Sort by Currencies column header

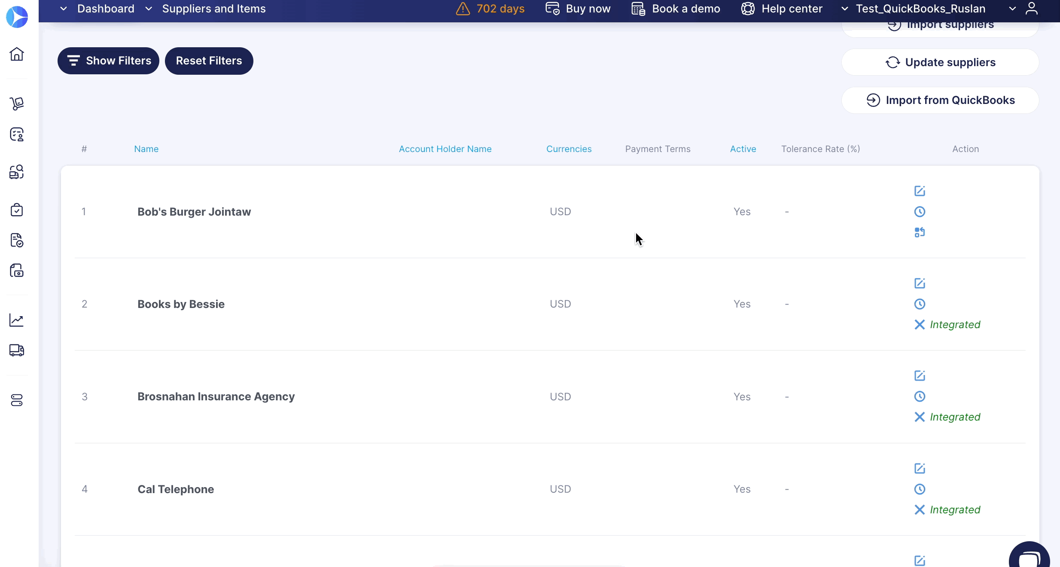pyautogui.click(x=569, y=149)
